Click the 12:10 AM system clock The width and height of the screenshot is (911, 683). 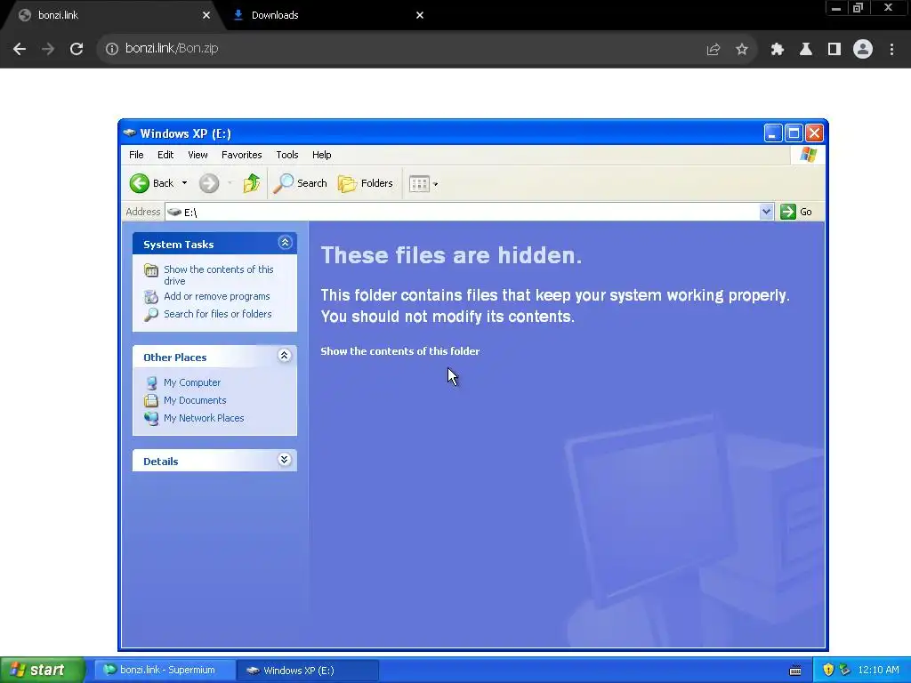tap(878, 671)
